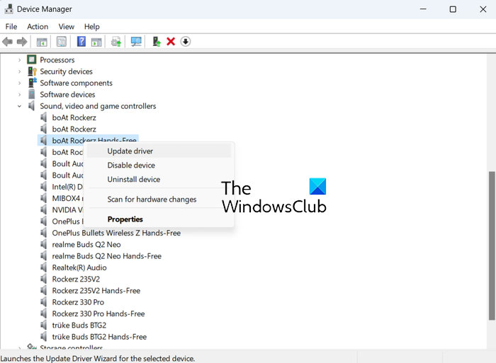Select Rockerz 330 Pro Hands-Free device
The width and height of the screenshot is (496, 363).
click(98, 313)
